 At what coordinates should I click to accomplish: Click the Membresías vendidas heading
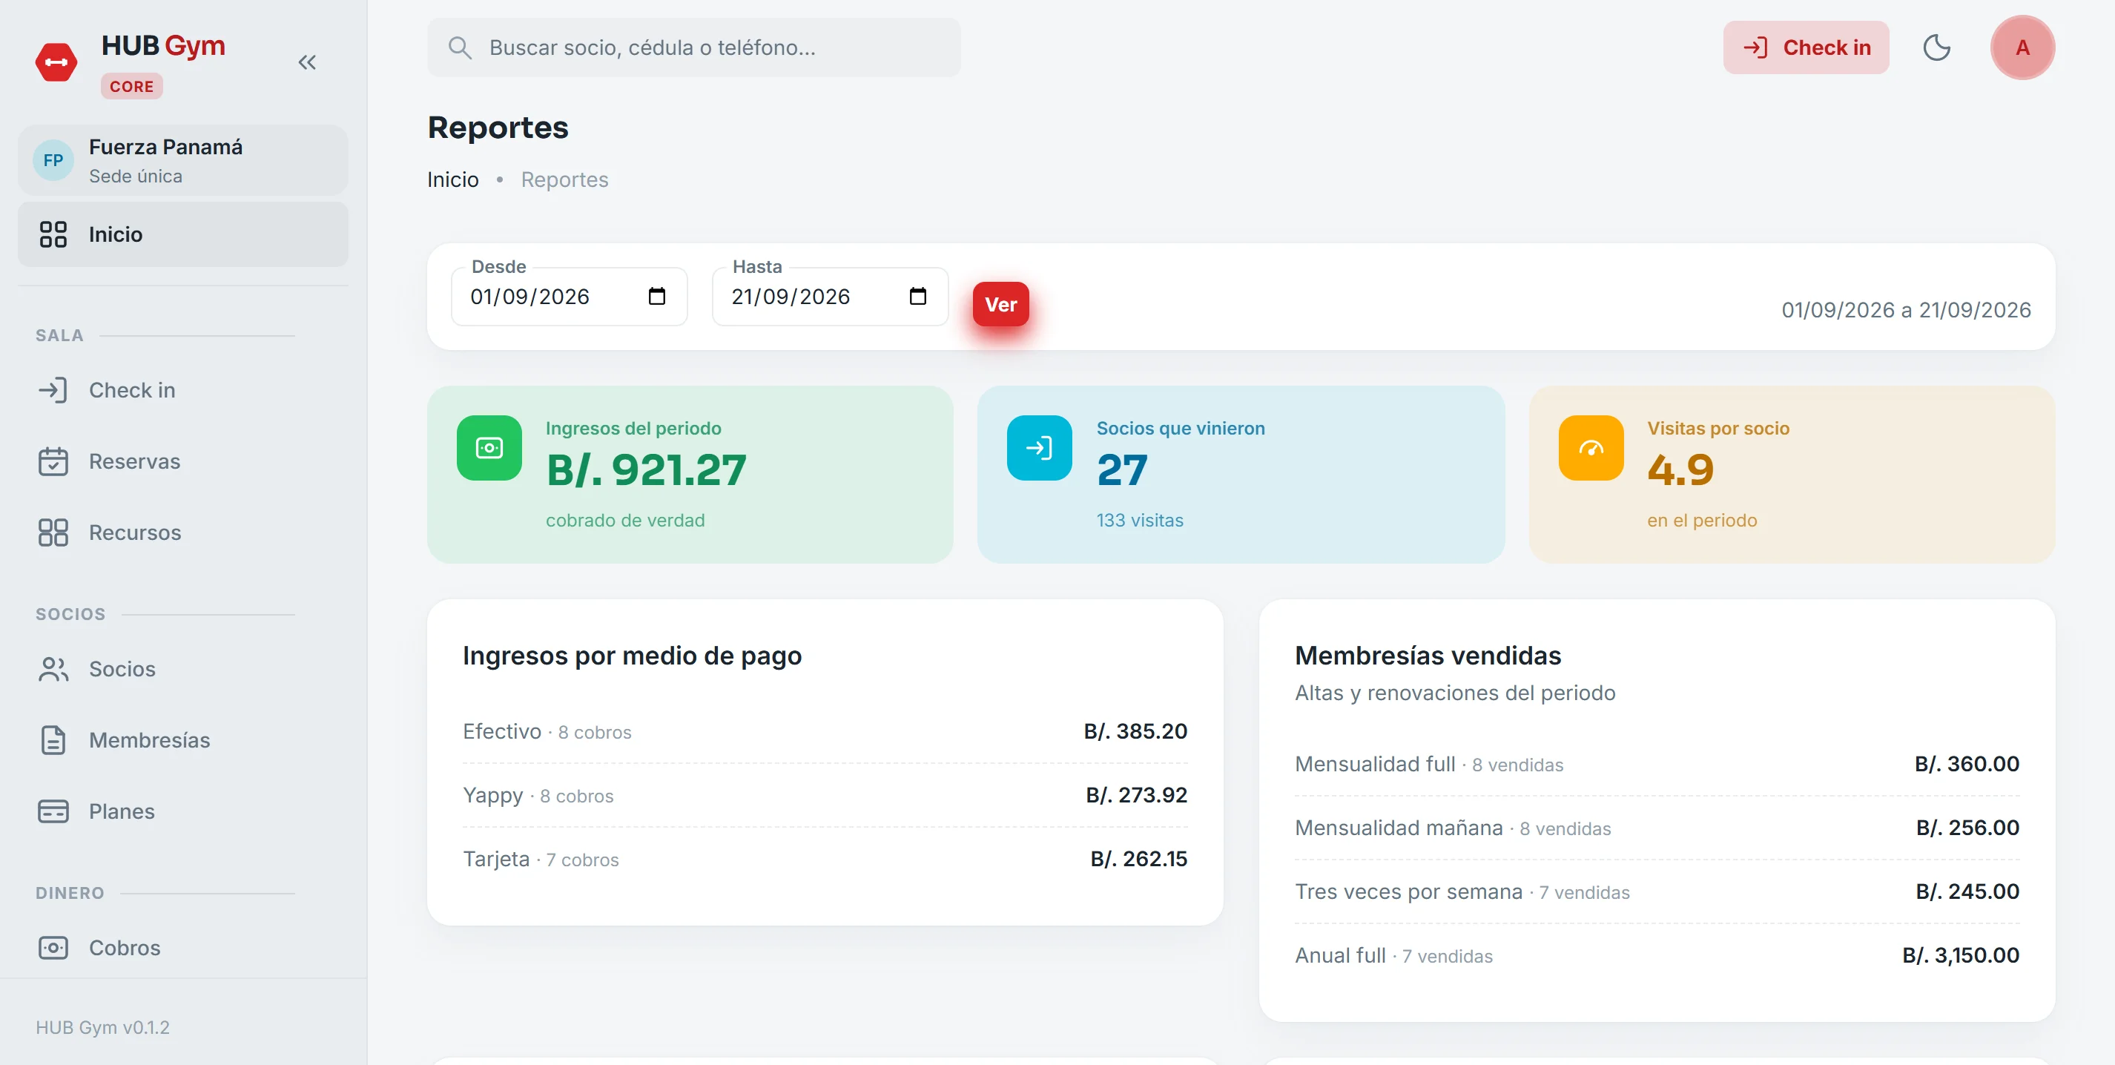pos(1428,656)
